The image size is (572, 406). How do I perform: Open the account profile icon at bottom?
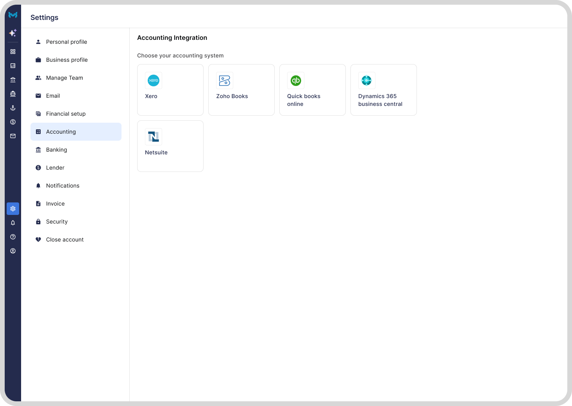[x=13, y=250]
